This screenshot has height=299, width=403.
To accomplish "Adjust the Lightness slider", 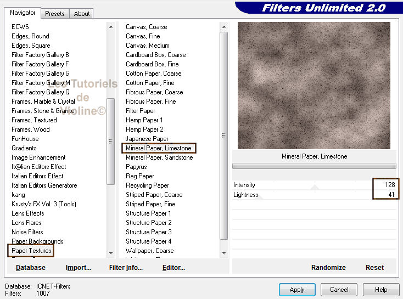I will [314, 195].
